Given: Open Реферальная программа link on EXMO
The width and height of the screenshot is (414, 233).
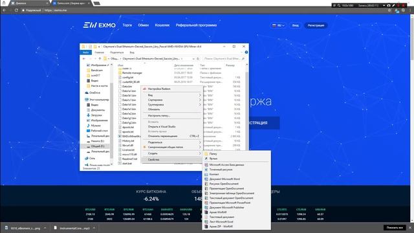Looking at the screenshot, I should tap(196, 25).
